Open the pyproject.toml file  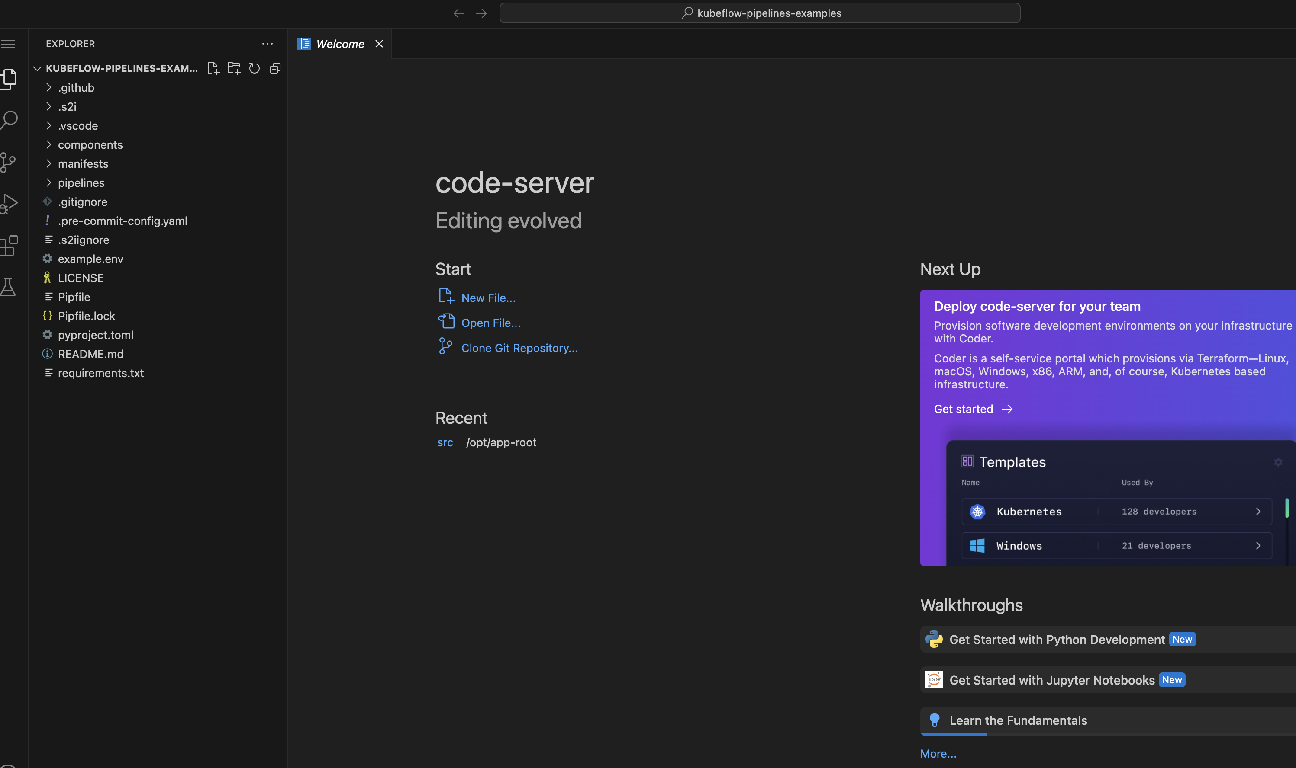[96, 336]
